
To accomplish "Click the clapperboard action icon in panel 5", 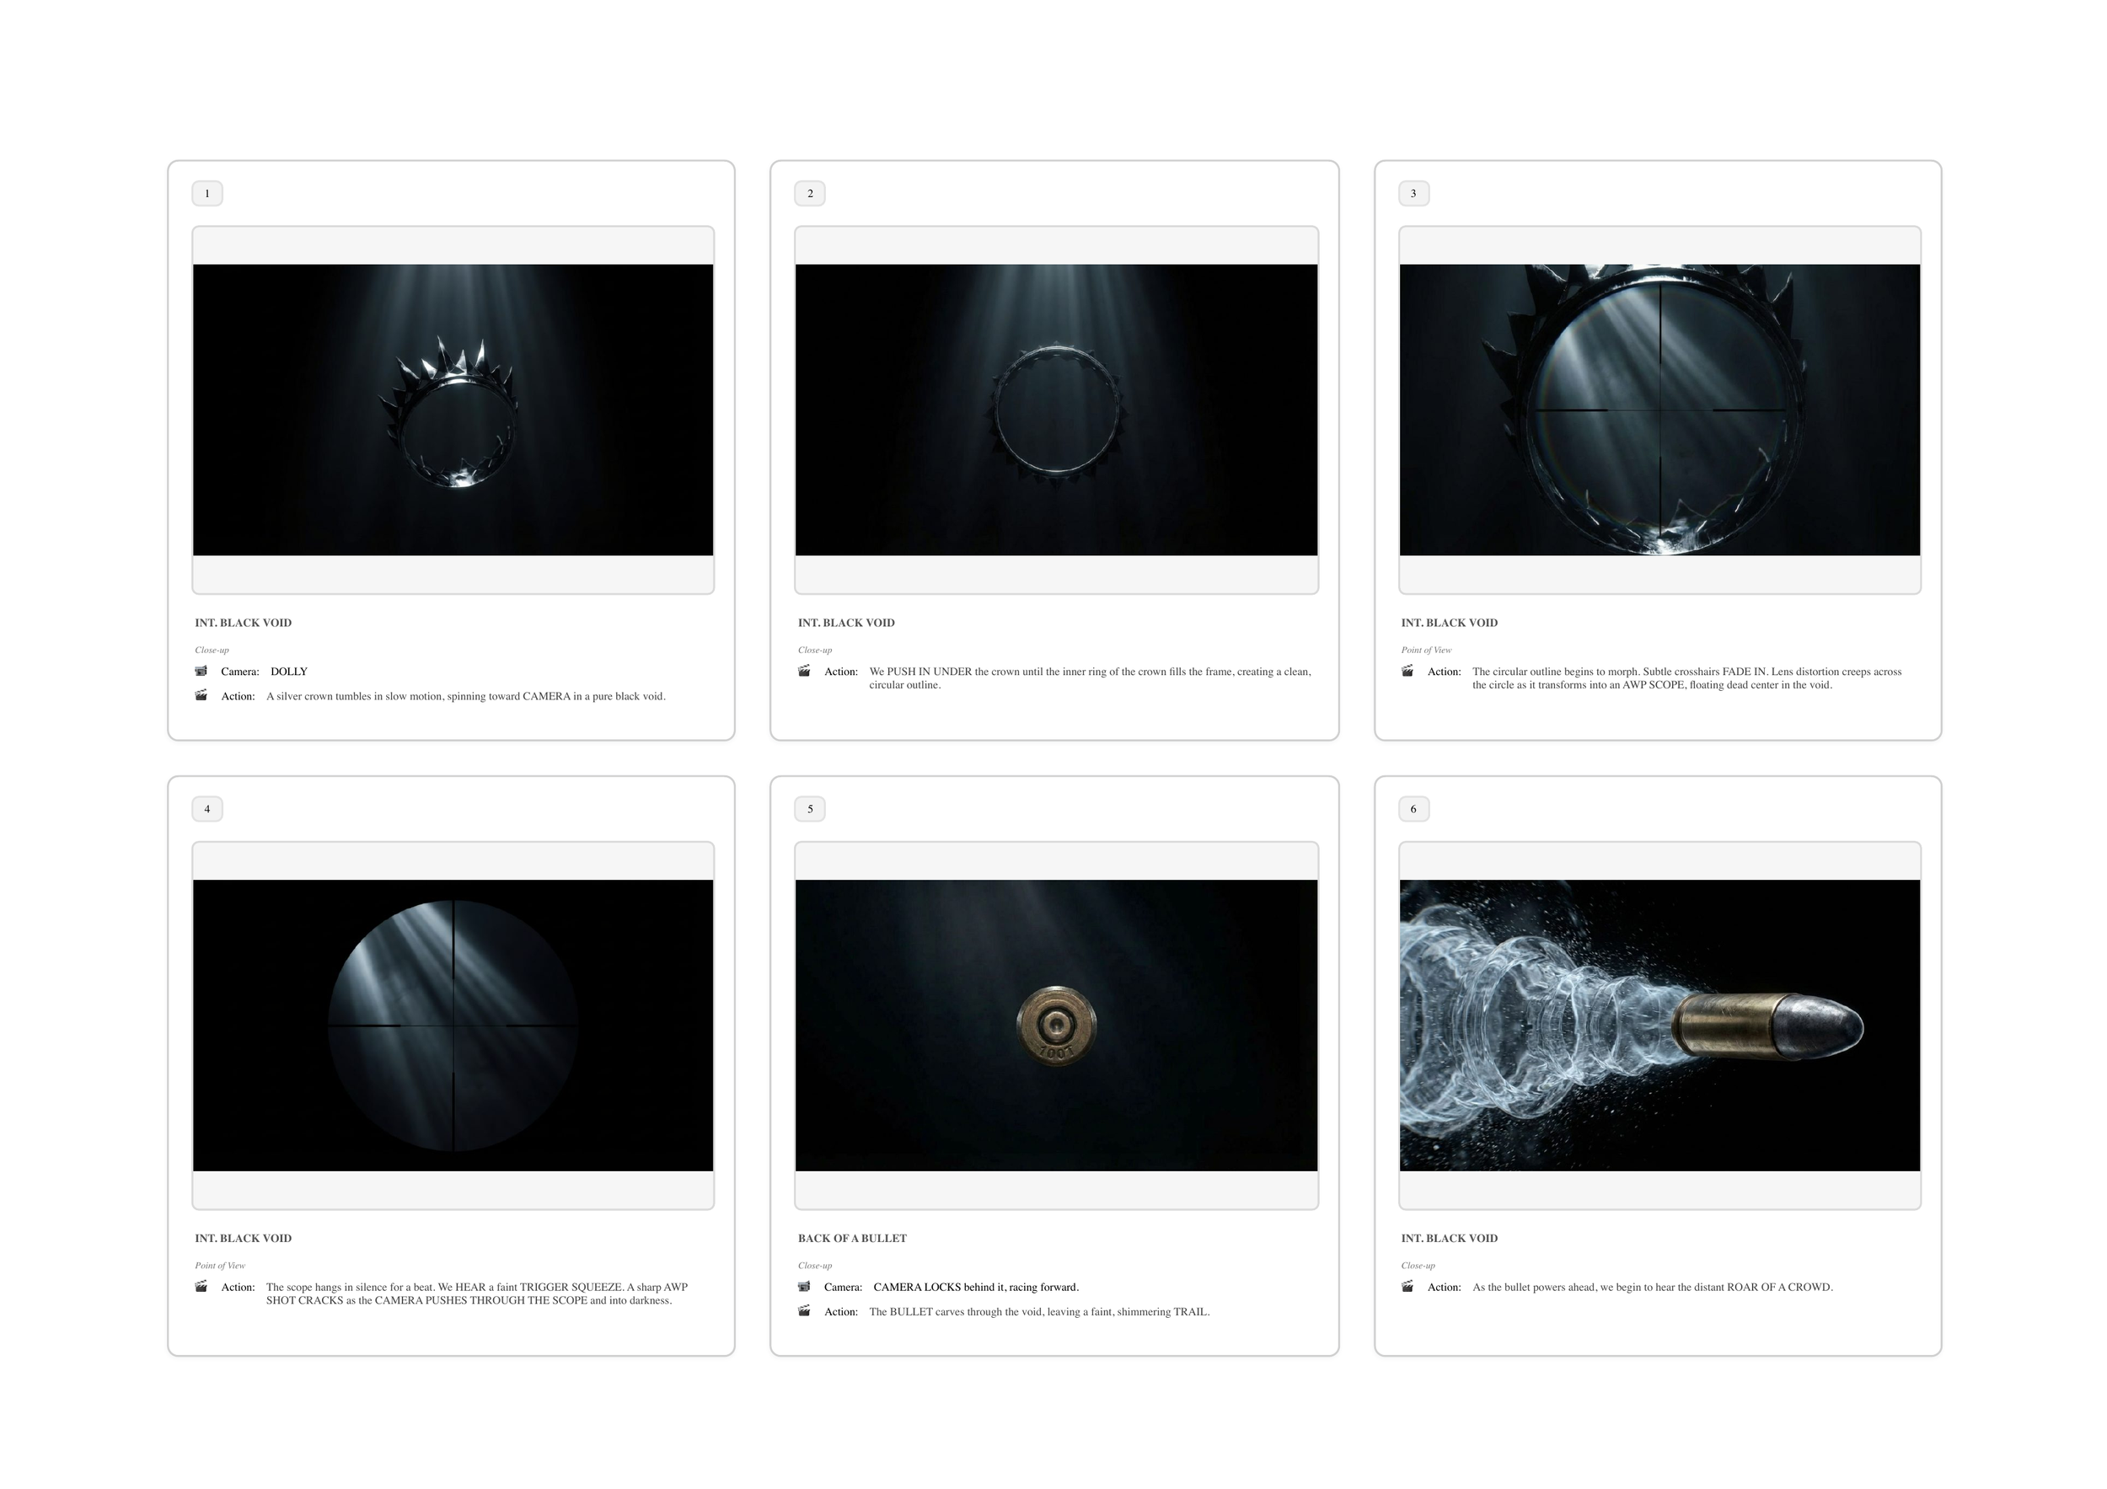I will tap(804, 1311).
